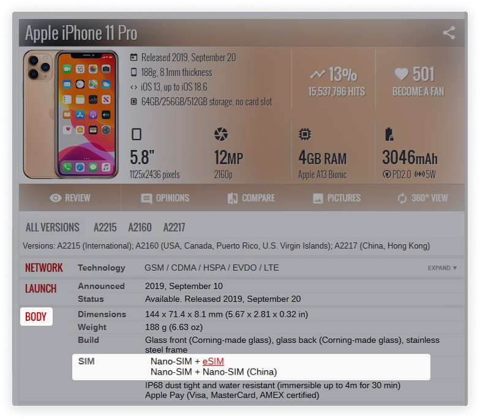This screenshot has height=420, width=480.
Task: Click the 3046mAh battery value
Action: (x=410, y=157)
